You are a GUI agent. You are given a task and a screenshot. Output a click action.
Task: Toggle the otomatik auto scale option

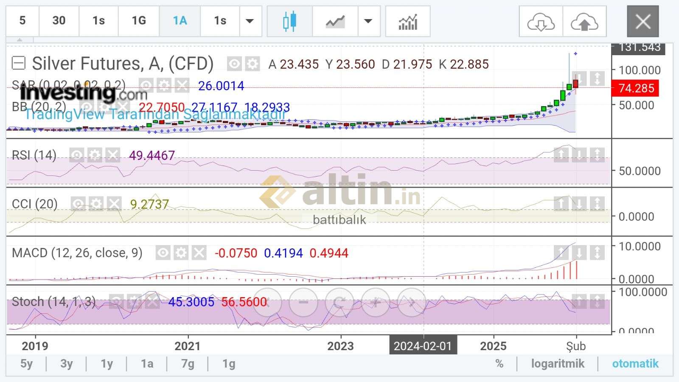635,364
